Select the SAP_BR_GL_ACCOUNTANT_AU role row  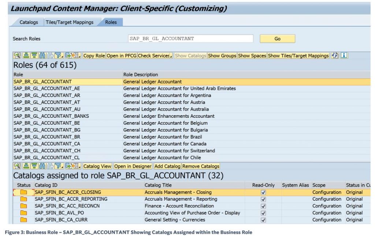191,109
